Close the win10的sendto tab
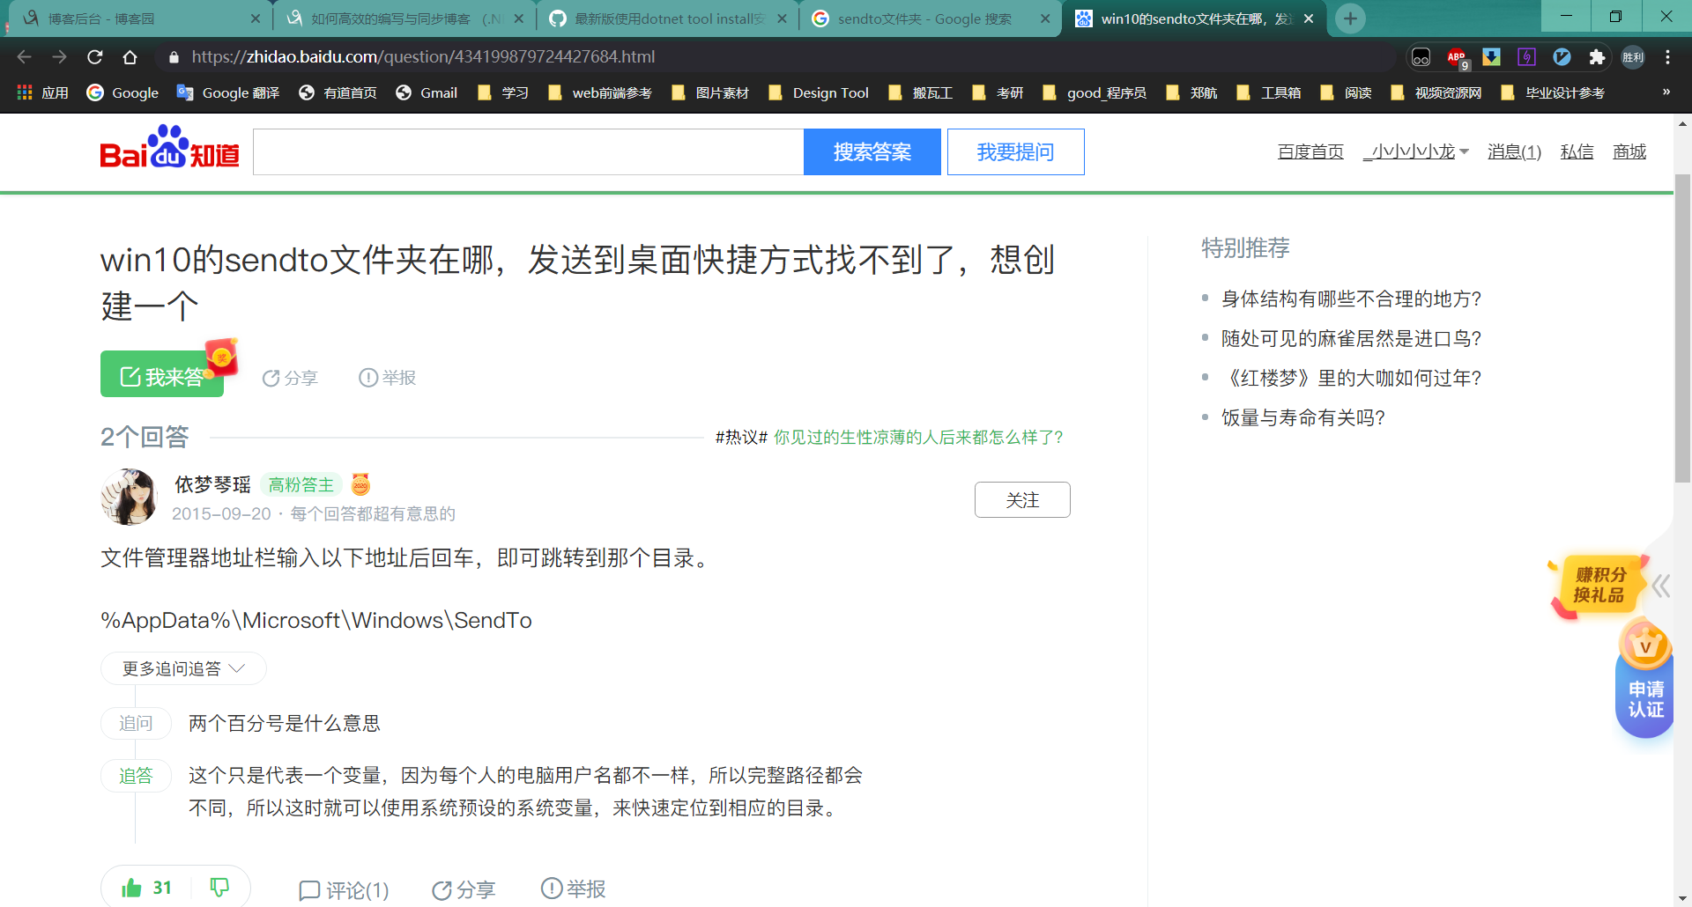1692x907 pixels. pyautogui.click(x=1309, y=18)
